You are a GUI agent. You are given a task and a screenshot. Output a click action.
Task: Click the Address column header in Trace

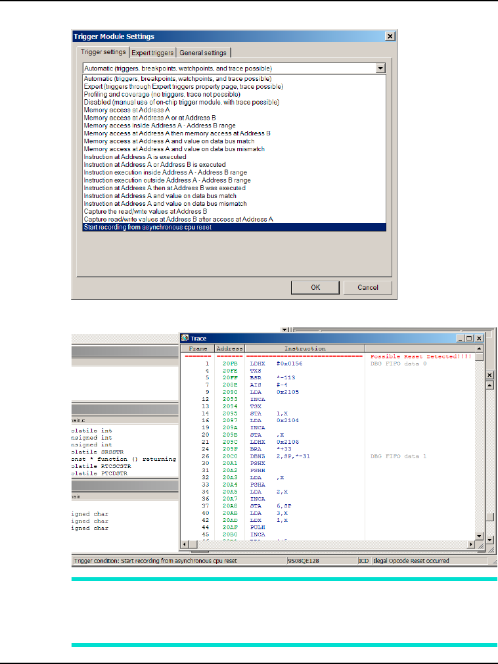tap(229, 348)
